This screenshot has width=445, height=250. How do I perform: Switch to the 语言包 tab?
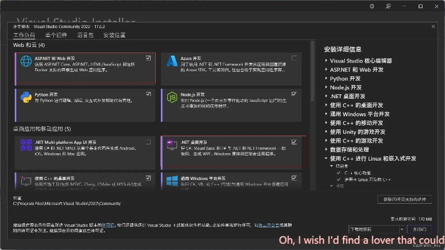point(85,35)
